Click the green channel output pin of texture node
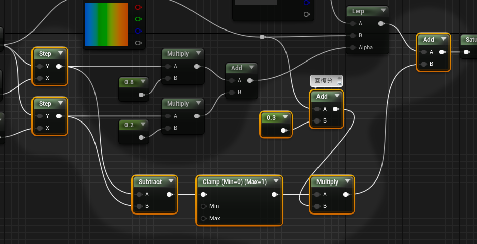This screenshot has height=244, width=477. (x=138, y=19)
